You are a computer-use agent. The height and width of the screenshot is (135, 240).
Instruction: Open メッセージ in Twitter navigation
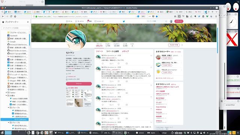pos(99,21)
